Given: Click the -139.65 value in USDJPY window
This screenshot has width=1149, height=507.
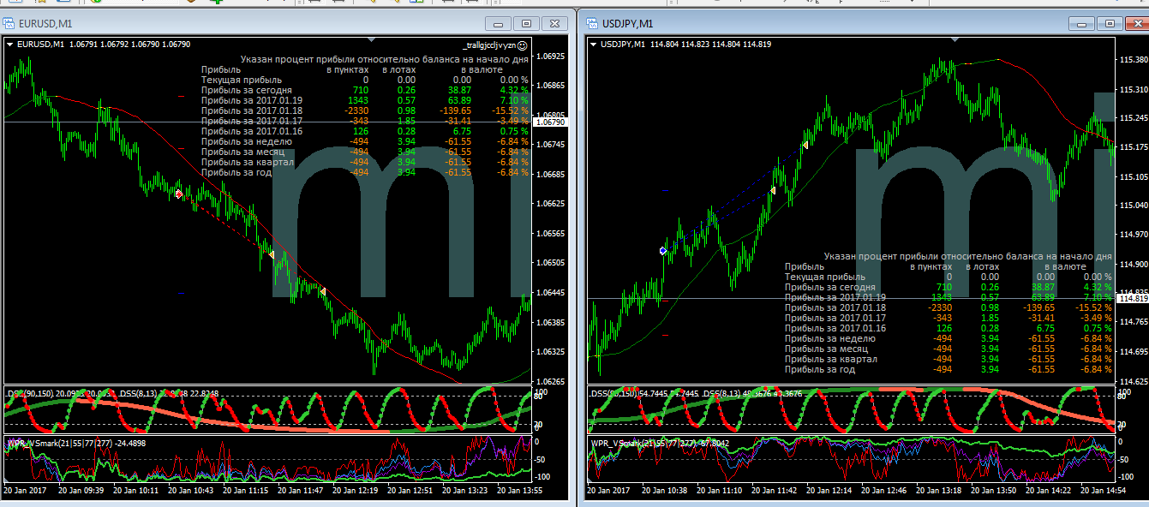Looking at the screenshot, I should coord(1038,307).
